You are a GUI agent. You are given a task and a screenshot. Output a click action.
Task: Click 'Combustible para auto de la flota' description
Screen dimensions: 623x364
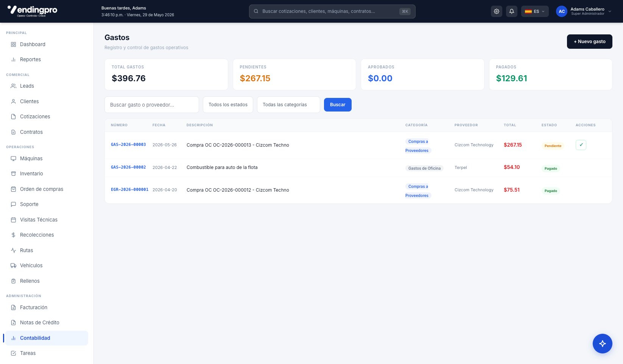222,167
